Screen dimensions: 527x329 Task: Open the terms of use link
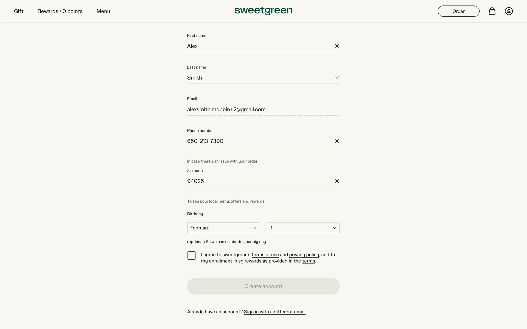pyautogui.click(x=265, y=255)
